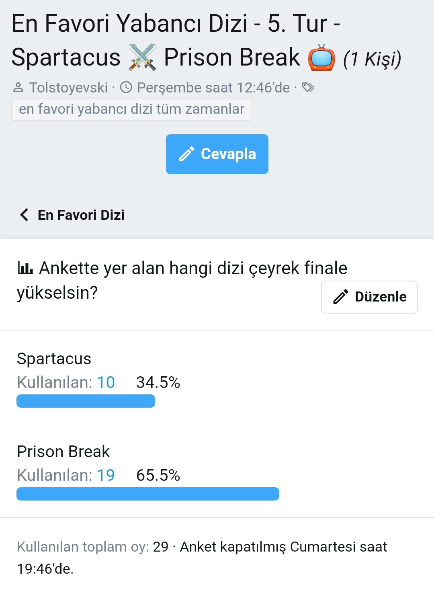Click the tags icon after the date
Image resolution: width=434 pixels, height=593 pixels.
tap(308, 87)
